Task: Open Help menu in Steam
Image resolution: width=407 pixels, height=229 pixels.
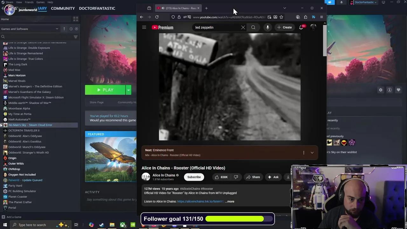Action: click(50, 2)
